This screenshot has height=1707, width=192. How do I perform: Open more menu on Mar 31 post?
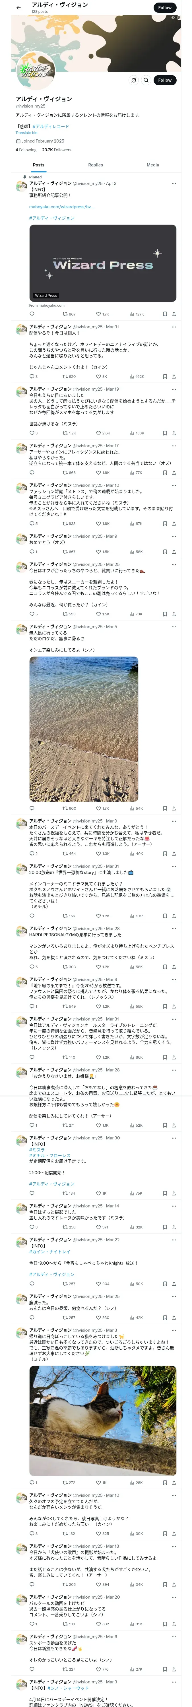pyautogui.click(x=174, y=327)
